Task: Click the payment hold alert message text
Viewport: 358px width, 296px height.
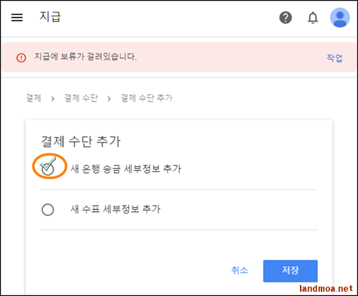Action: pos(85,57)
